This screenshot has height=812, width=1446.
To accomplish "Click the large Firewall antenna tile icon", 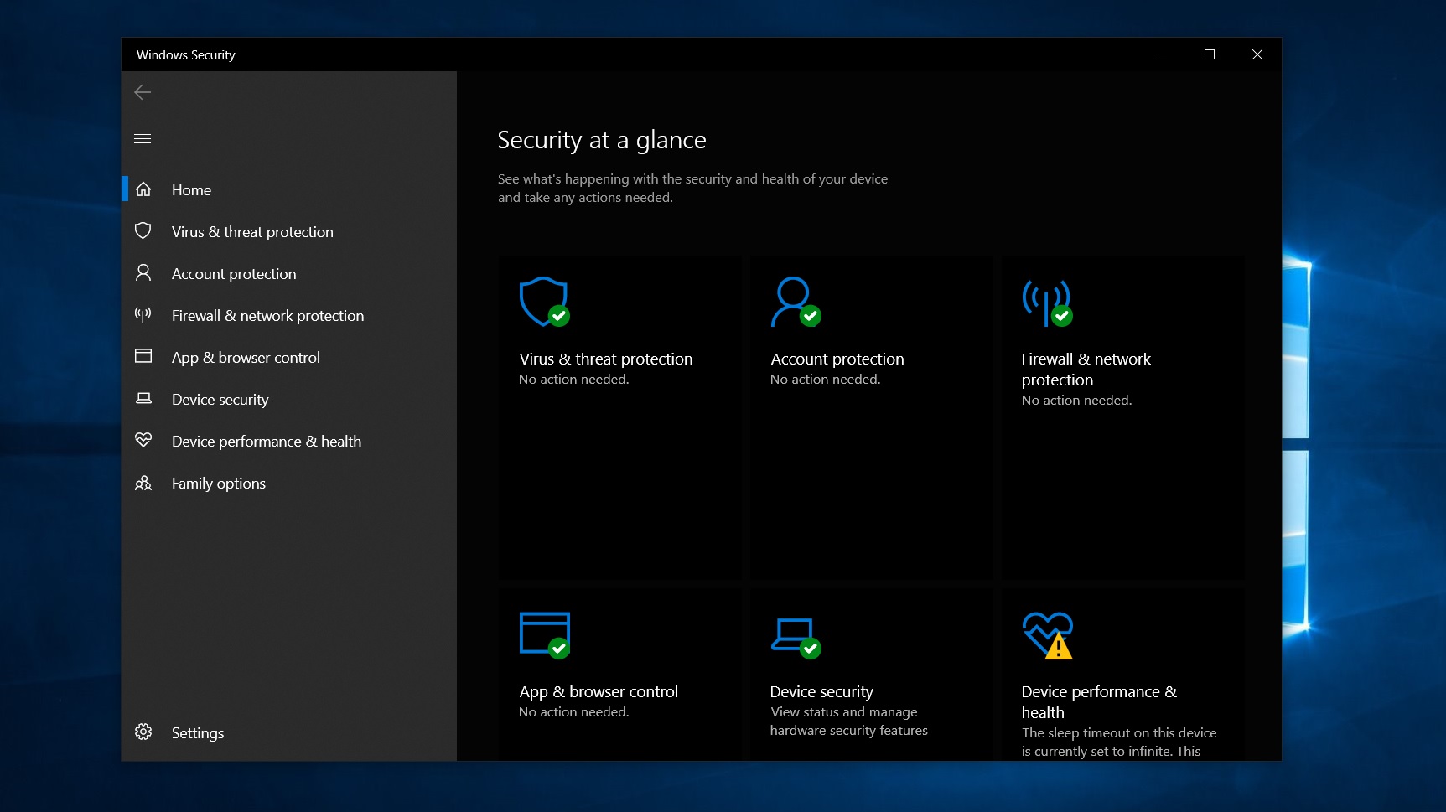I will coord(1048,303).
